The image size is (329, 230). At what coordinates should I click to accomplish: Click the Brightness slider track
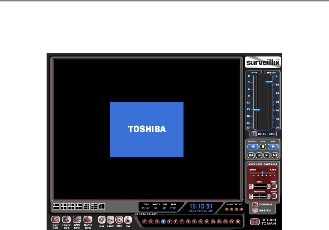coord(259,196)
